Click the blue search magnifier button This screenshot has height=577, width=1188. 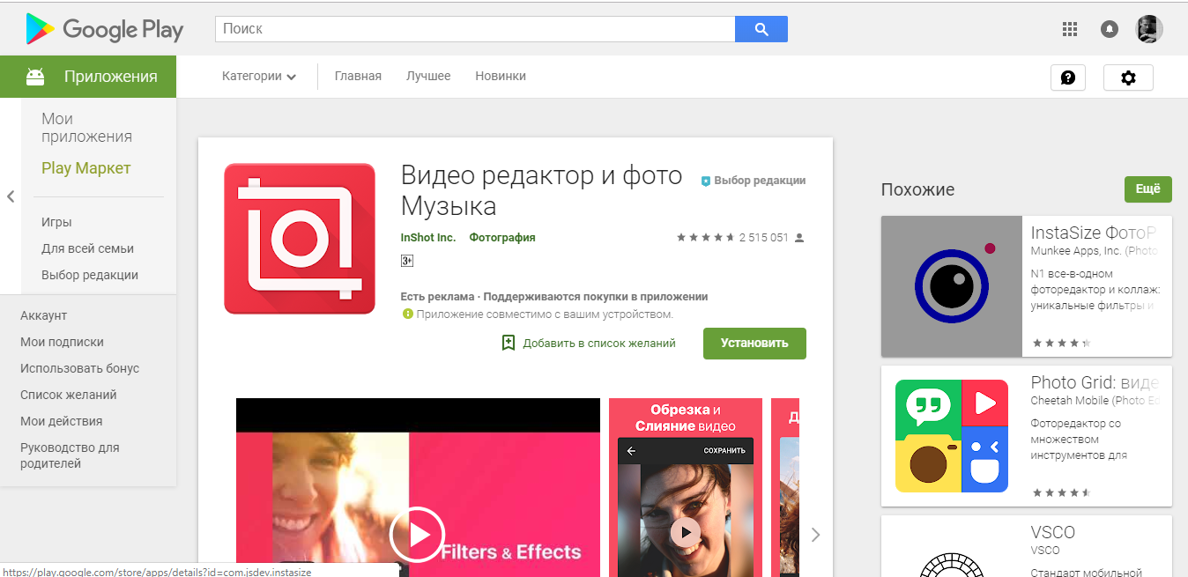click(761, 29)
